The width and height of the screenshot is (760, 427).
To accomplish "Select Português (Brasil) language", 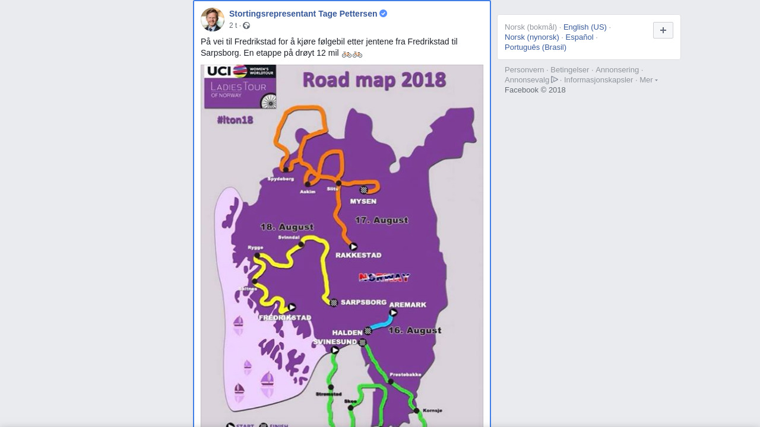I will tap(536, 47).
